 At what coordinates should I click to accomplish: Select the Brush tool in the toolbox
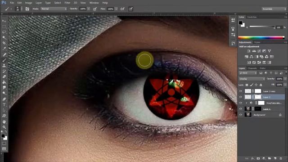(x=4, y=60)
